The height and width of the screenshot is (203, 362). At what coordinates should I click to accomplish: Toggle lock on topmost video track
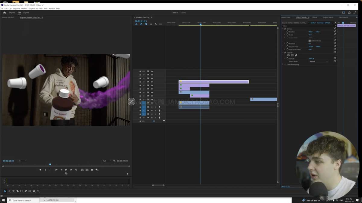tap(140, 71)
